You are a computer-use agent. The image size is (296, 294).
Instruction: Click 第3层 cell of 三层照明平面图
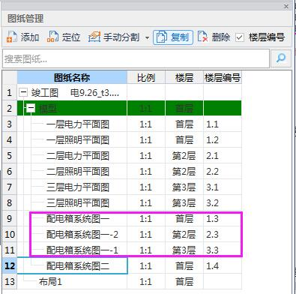184,203
